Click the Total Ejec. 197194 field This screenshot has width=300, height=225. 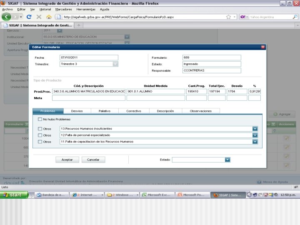coord(217,91)
